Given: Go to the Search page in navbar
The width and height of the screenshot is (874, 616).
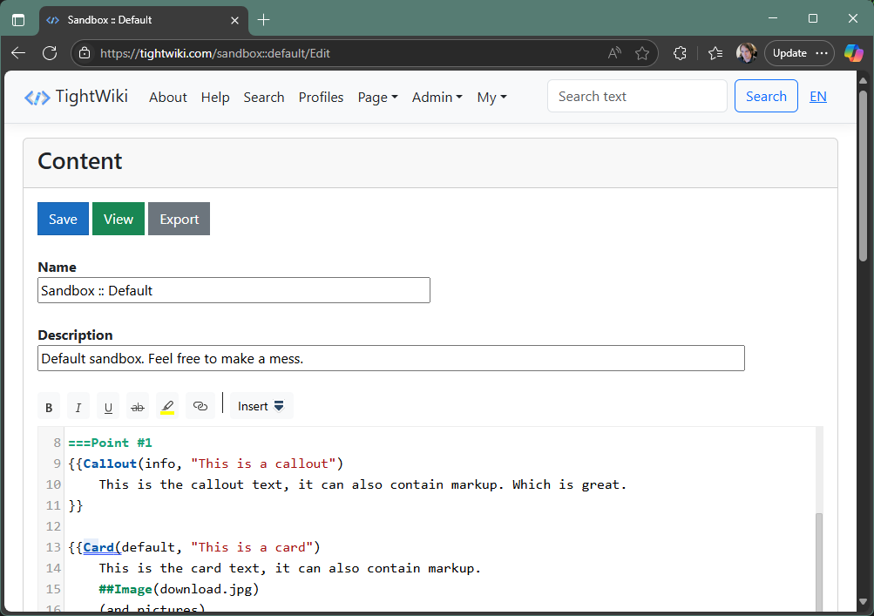Looking at the screenshot, I should (264, 97).
